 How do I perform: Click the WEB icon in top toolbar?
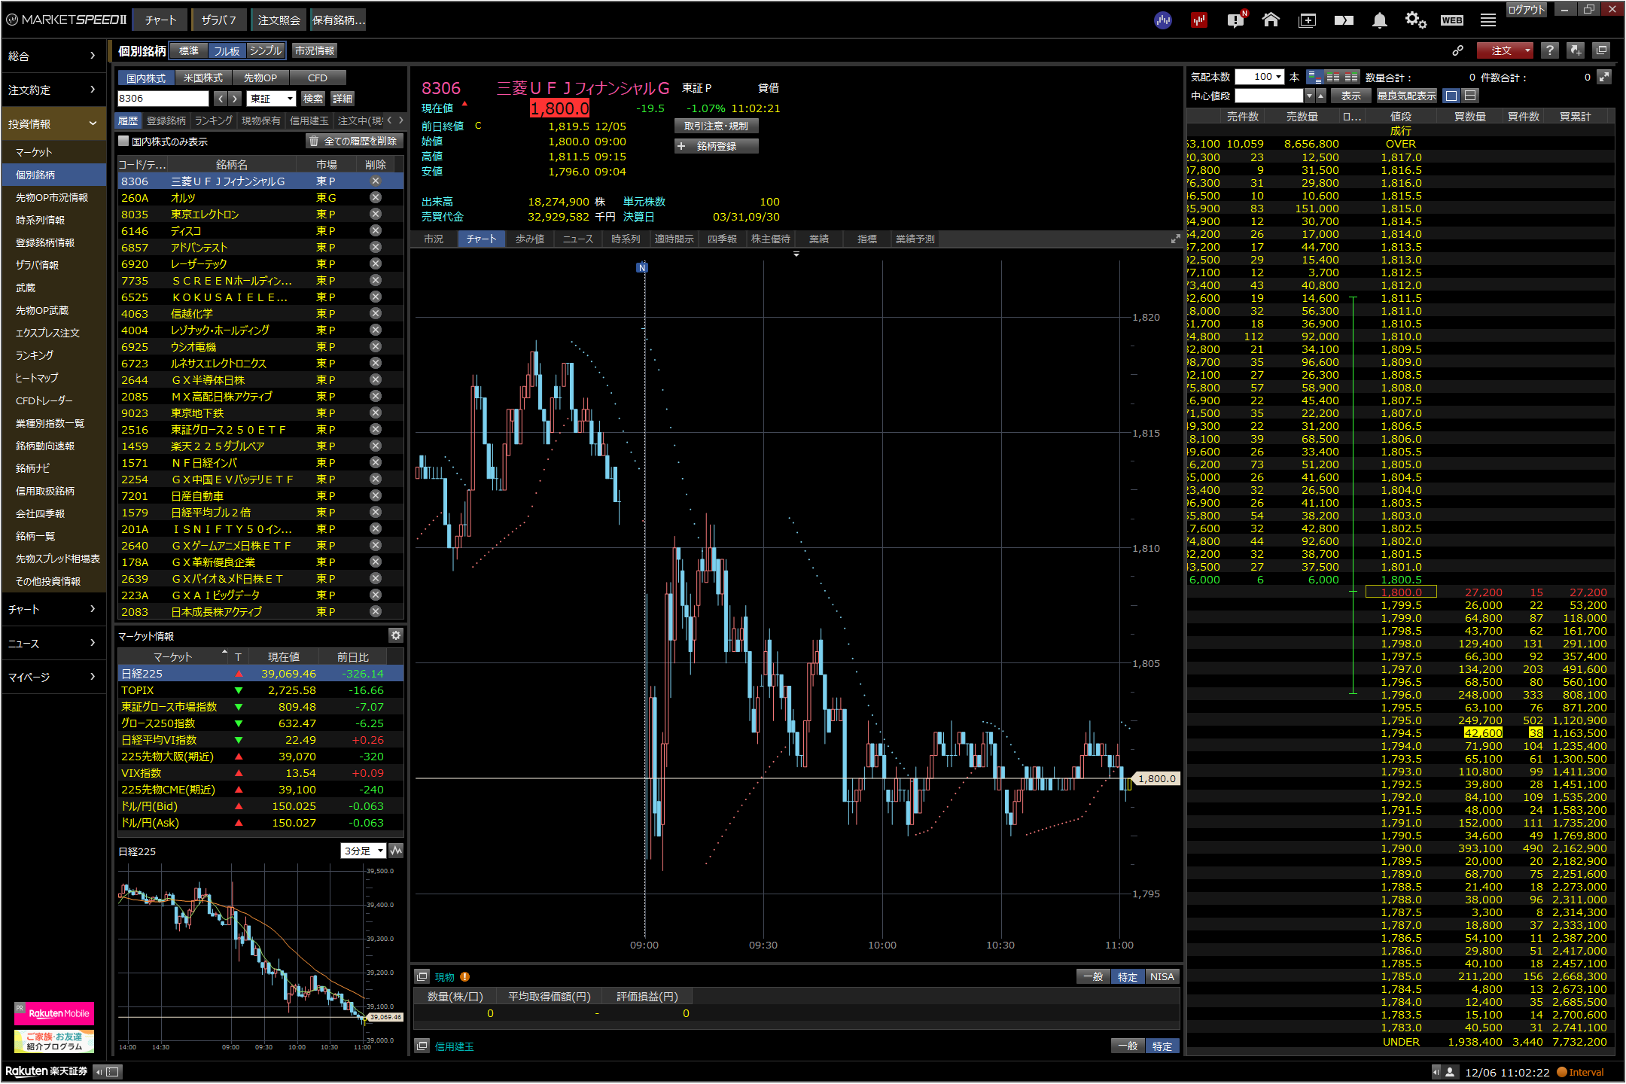(x=1451, y=20)
